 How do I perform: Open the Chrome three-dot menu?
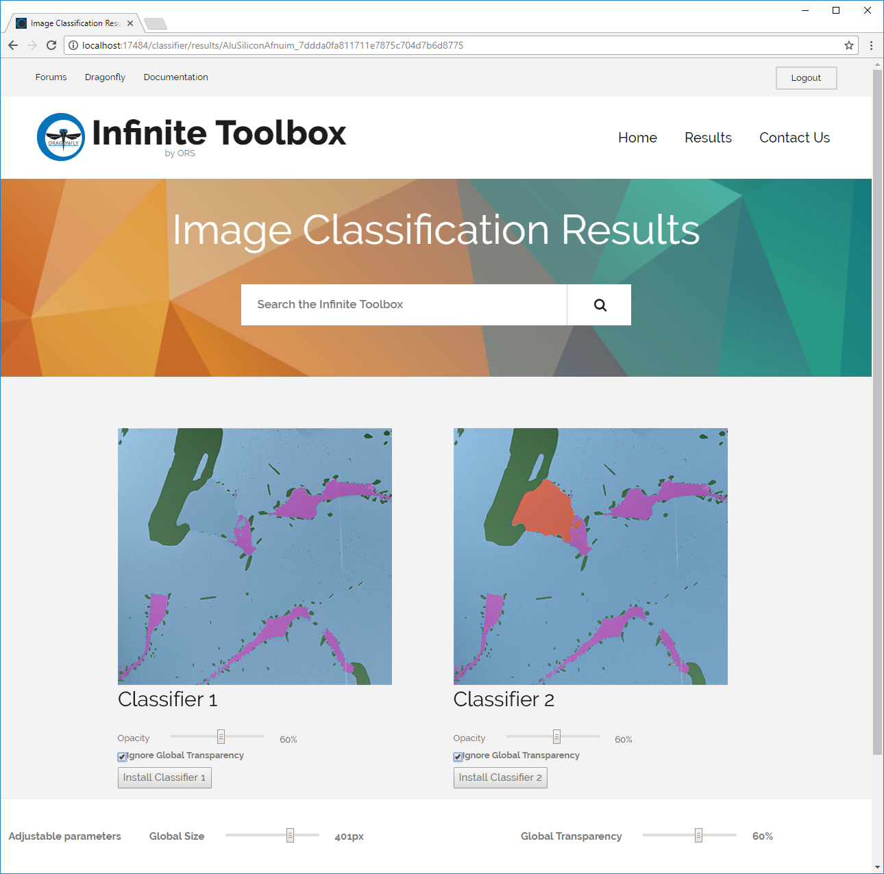[871, 45]
